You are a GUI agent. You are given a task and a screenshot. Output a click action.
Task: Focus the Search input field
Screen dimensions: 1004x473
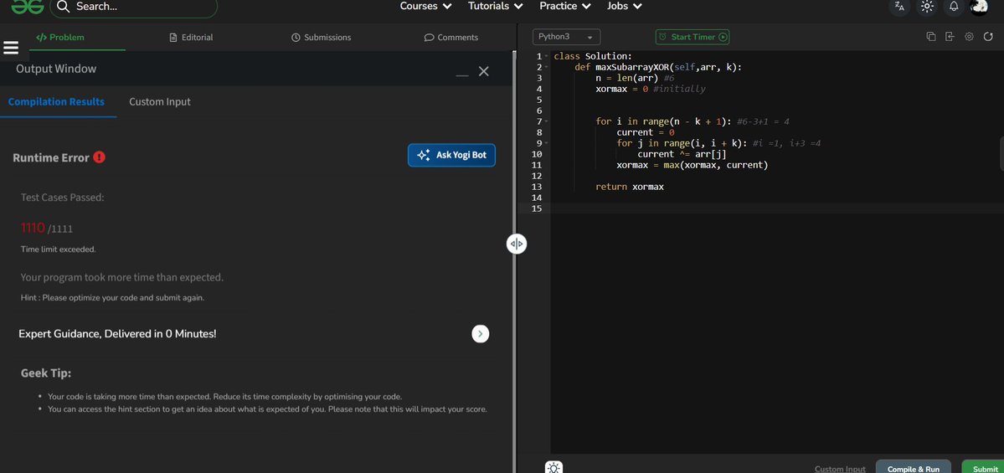coord(134,7)
